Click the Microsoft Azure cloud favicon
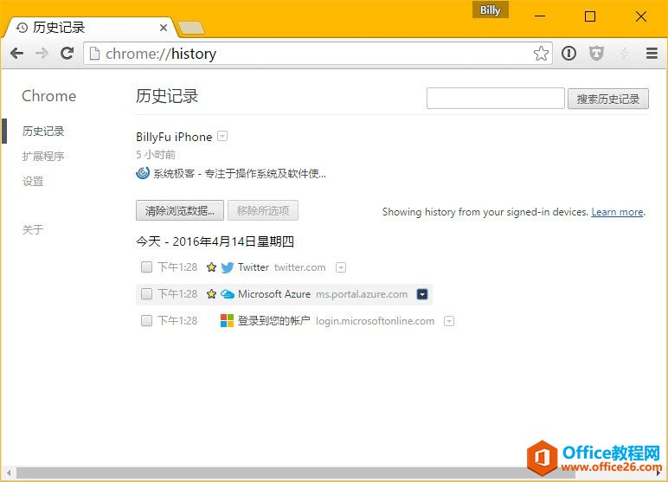 tap(228, 294)
